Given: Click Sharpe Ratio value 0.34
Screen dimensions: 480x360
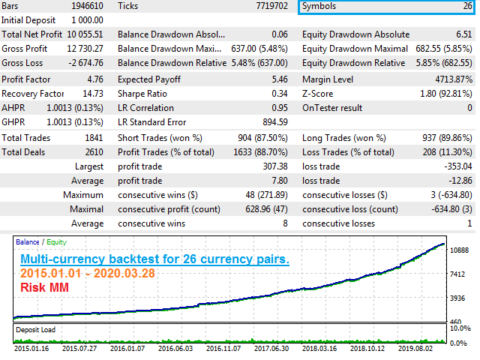Looking at the screenshot, I should click(x=280, y=93).
